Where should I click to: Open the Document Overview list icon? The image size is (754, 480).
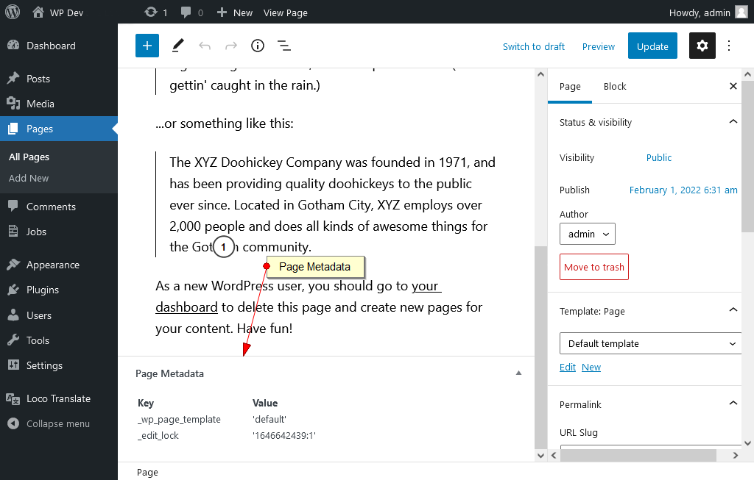coord(284,46)
